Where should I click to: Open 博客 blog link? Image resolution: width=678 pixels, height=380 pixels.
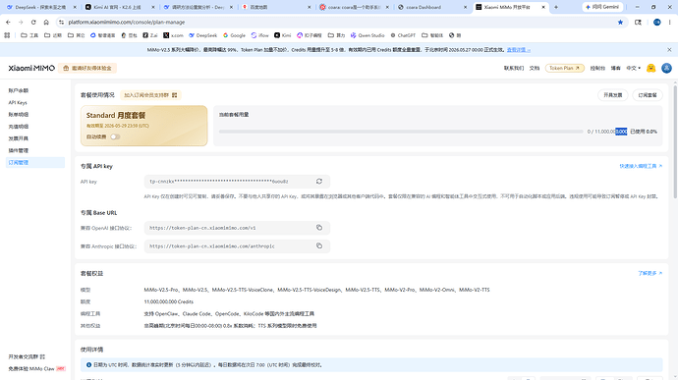coord(616,68)
